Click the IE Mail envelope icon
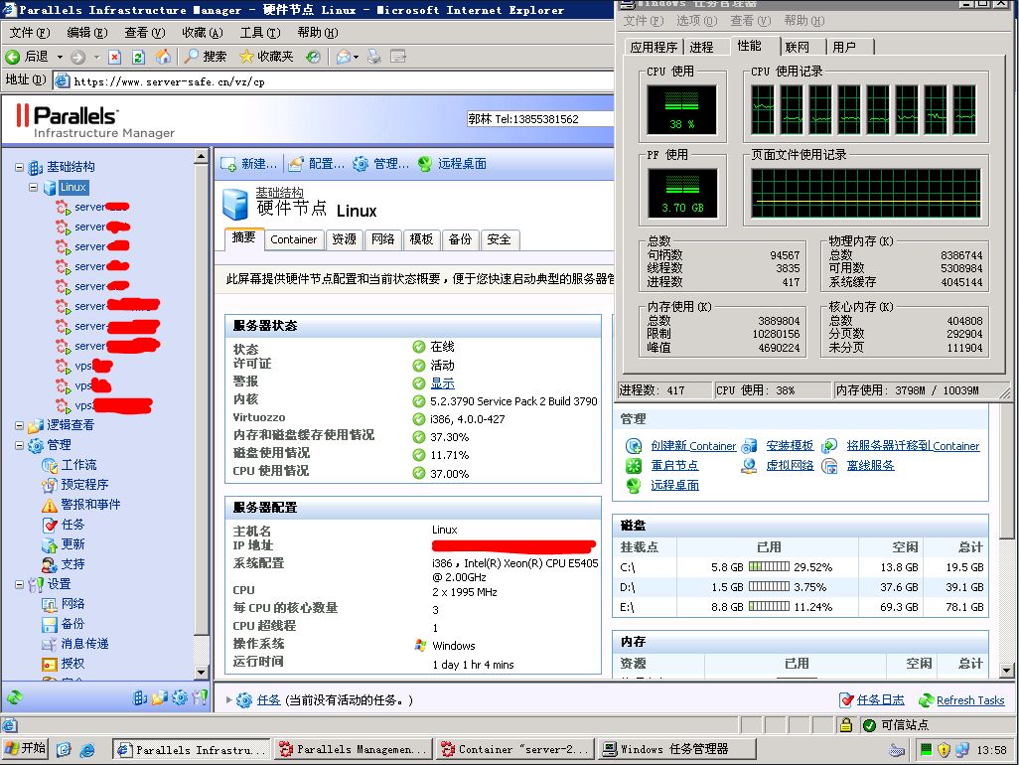This screenshot has height=765, width=1019. click(343, 58)
